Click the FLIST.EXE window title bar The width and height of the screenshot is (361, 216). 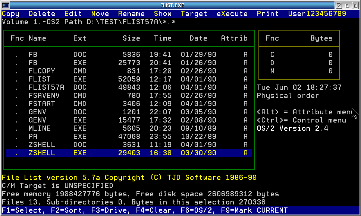point(172,5)
